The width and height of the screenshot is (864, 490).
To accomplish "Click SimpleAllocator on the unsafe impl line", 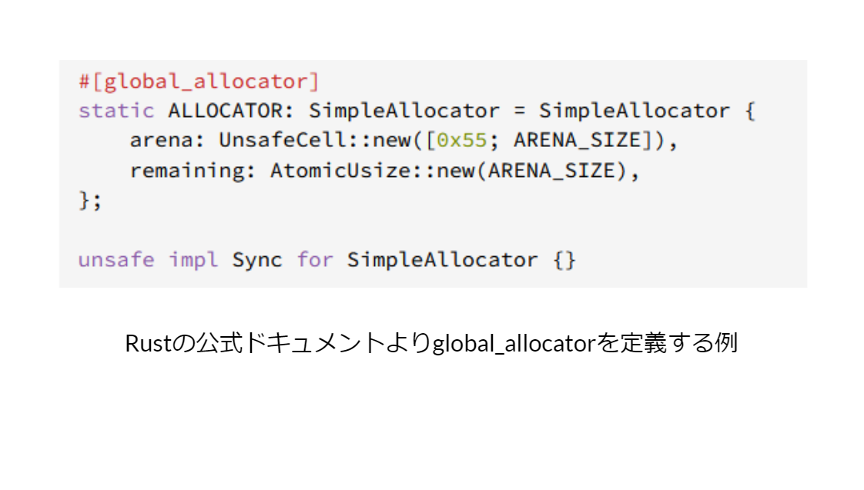I will [442, 260].
